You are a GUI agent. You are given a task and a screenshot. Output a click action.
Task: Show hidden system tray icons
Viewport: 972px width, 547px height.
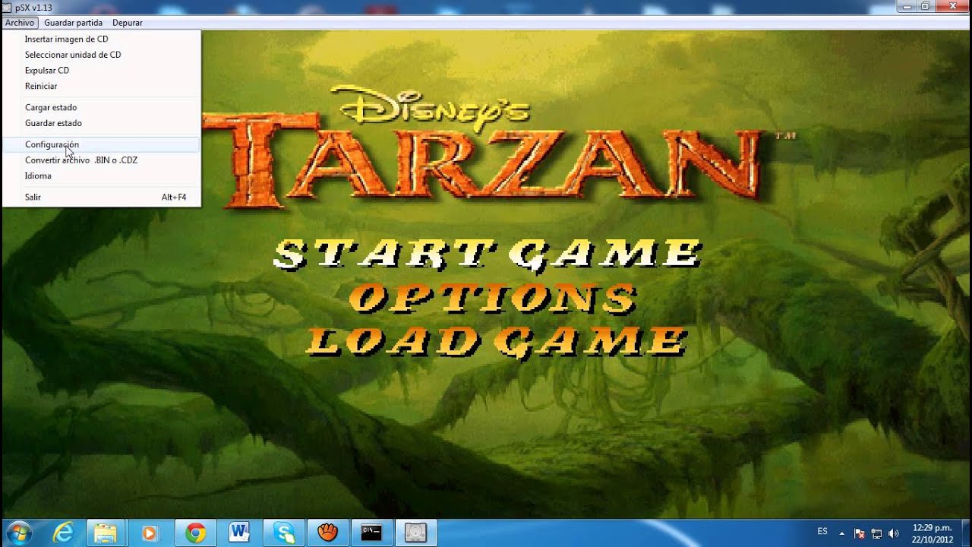click(842, 533)
